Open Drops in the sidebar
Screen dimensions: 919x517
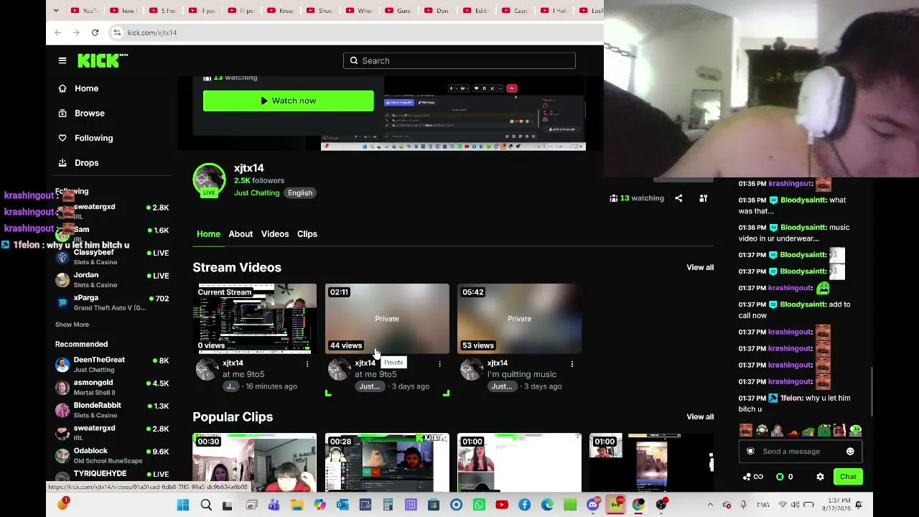pyautogui.click(x=86, y=163)
